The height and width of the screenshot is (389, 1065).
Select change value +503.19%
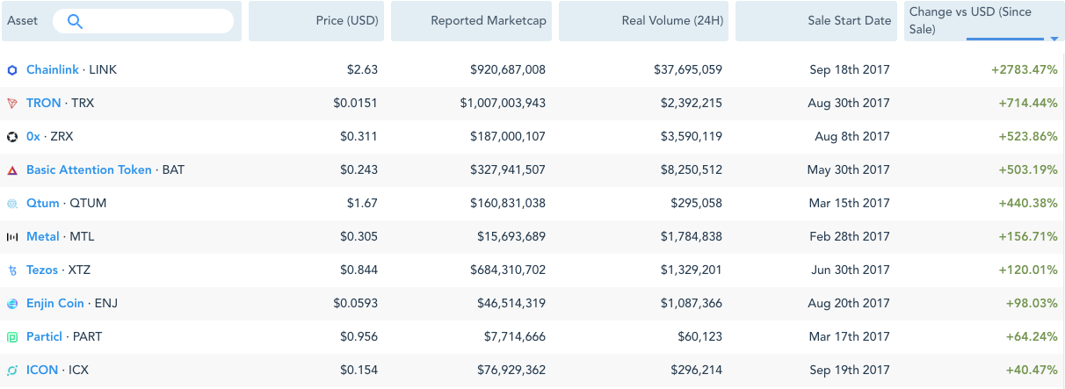1028,170
